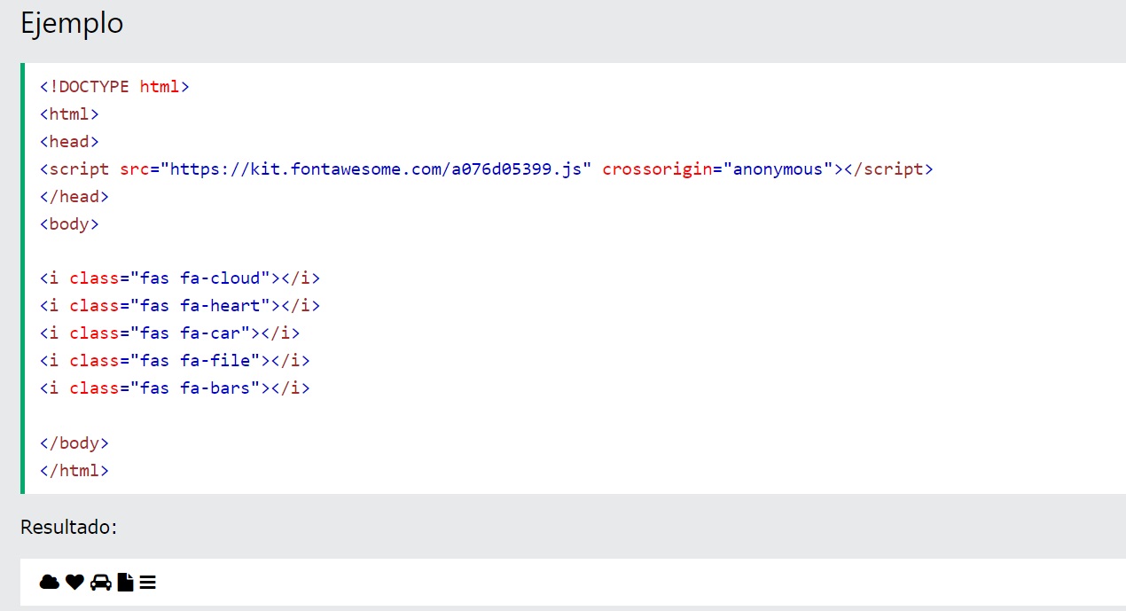Click the opening <head> tag
1126x611 pixels.
[x=69, y=142]
